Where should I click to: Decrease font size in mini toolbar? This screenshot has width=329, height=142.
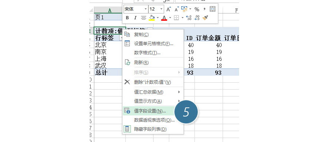[x=177, y=9]
